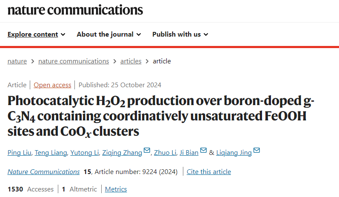
Task: Select author Teng Liang
Action: 51,153
